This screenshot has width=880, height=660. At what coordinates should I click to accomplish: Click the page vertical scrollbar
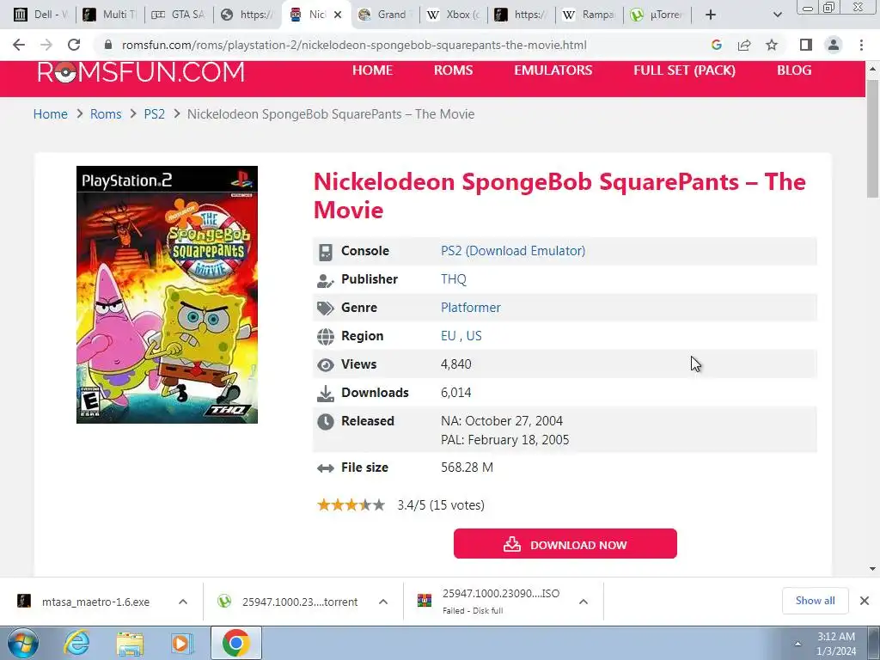pyautogui.click(x=872, y=137)
